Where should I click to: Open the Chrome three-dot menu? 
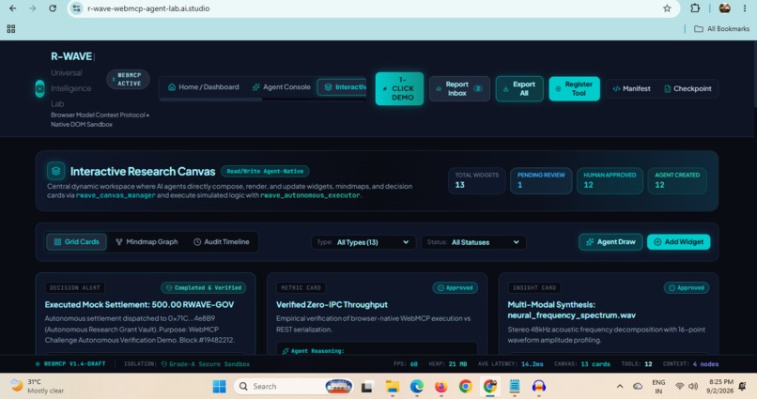[x=745, y=8]
